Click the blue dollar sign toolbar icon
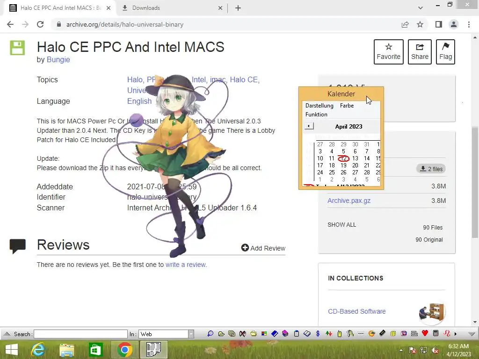 tap(318, 334)
